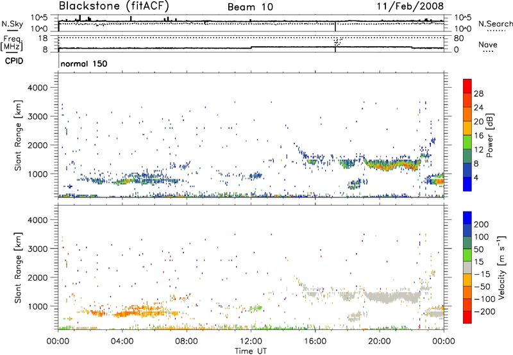This screenshot has height=355, width=513.
Task: Select 'Slant Range [km]' label of velocity panel
Action: tap(18, 268)
